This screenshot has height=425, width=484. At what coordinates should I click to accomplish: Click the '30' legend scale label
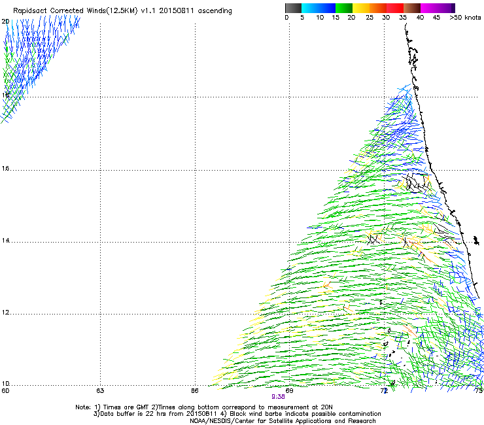pyautogui.click(x=386, y=18)
